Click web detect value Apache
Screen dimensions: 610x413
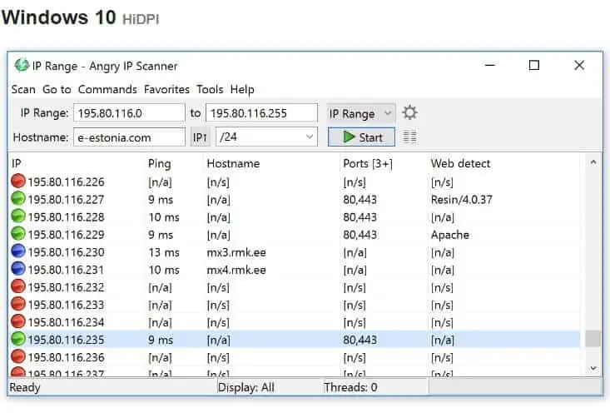pos(450,235)
